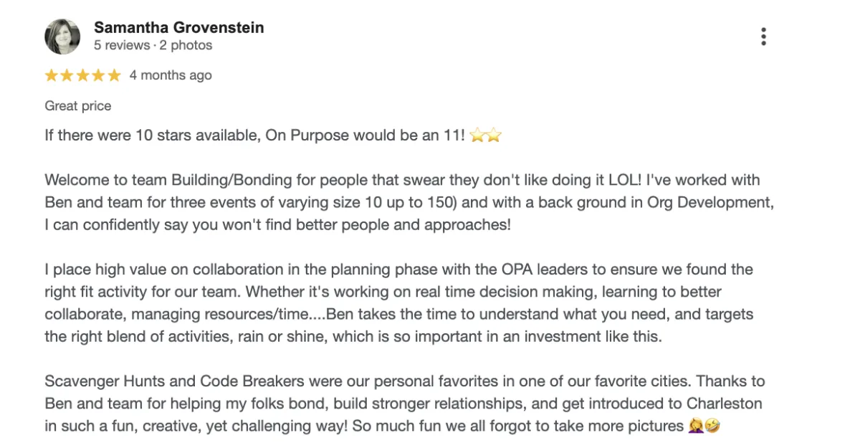The height and width of the screenshot is (443, 860).
Task: Click the fifth gold rating star
Action: 115,75
